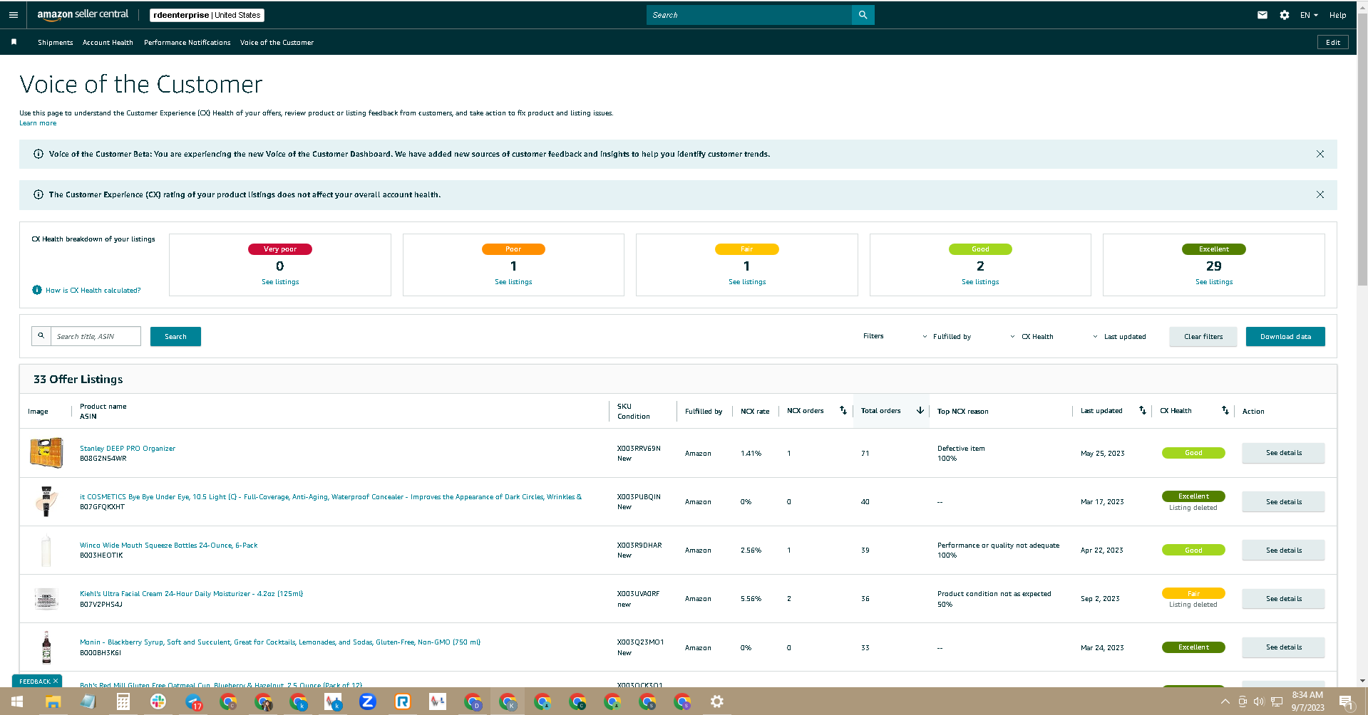The image size is (1368, 715).
Task: Open the EN language dropdown
Action: point(1309,15)
